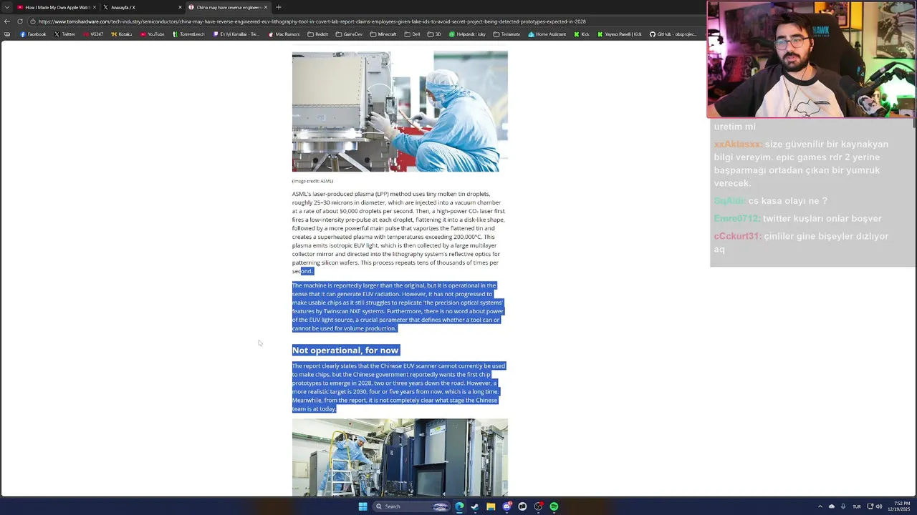Go back to the previous page
This screenshot has width=917, height=515.
click(7, 21)
